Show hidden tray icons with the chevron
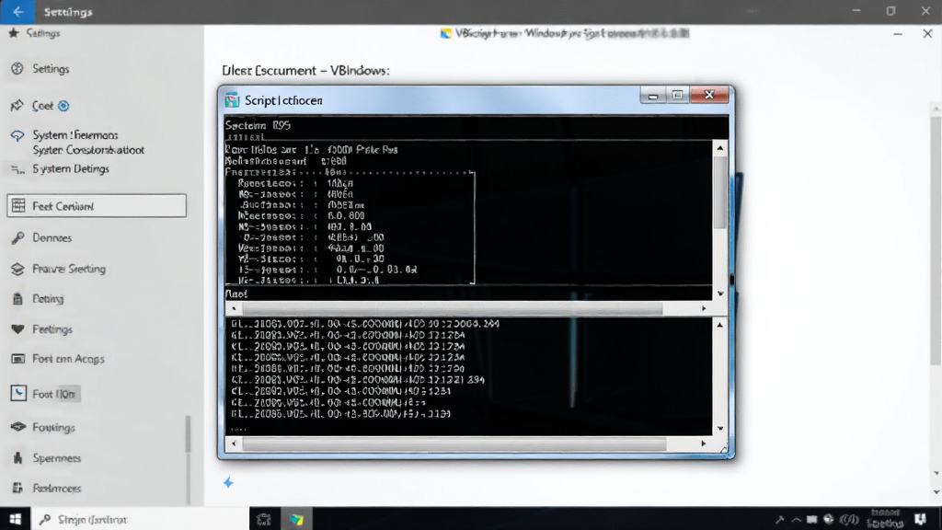Image resolution: width=942 pixels, height=530 pixels. [797, 520]
